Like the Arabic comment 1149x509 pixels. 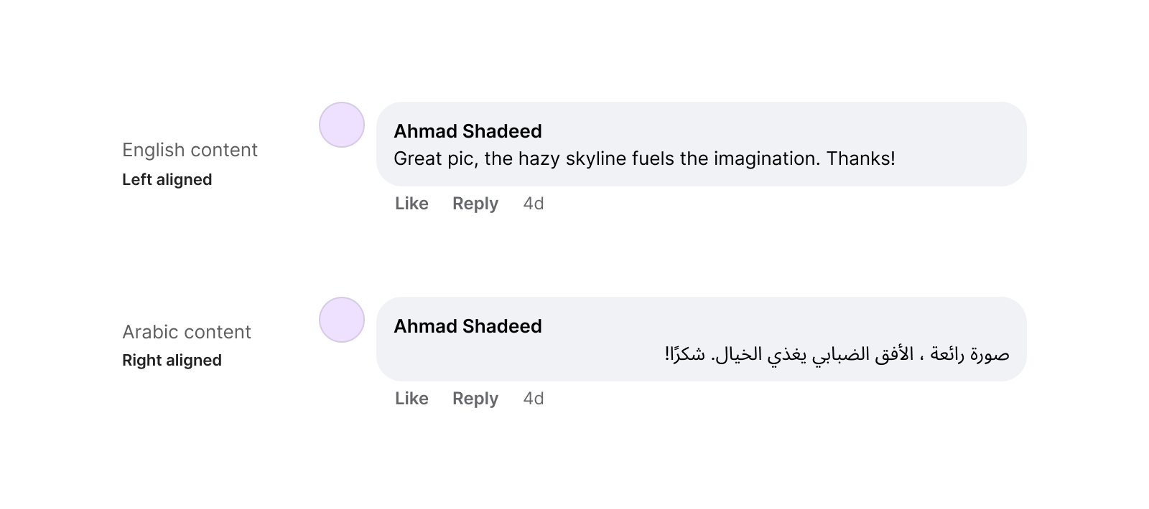411,399
